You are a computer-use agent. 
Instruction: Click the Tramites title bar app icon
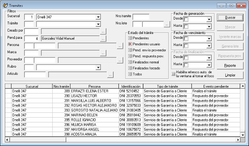[5, 5]
